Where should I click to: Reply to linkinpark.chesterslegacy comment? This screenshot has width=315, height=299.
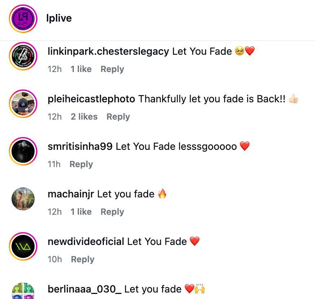point(112,69)
